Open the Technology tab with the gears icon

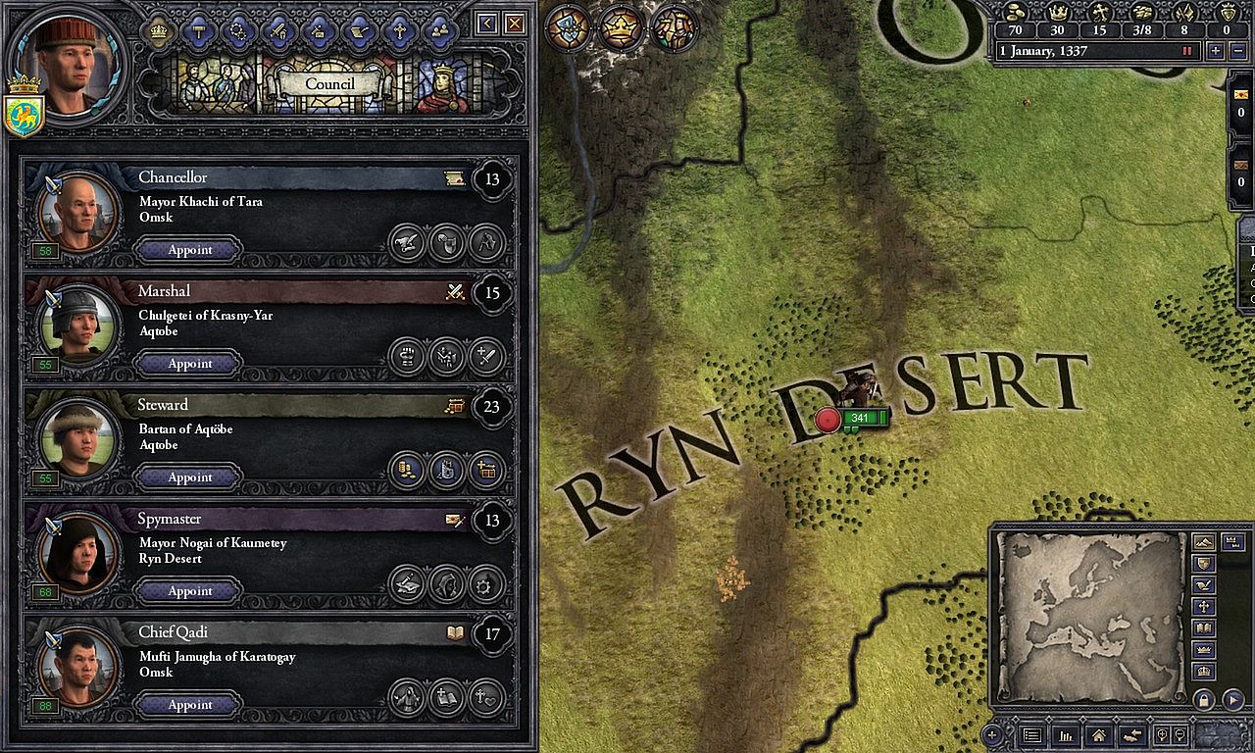point(238,30)
